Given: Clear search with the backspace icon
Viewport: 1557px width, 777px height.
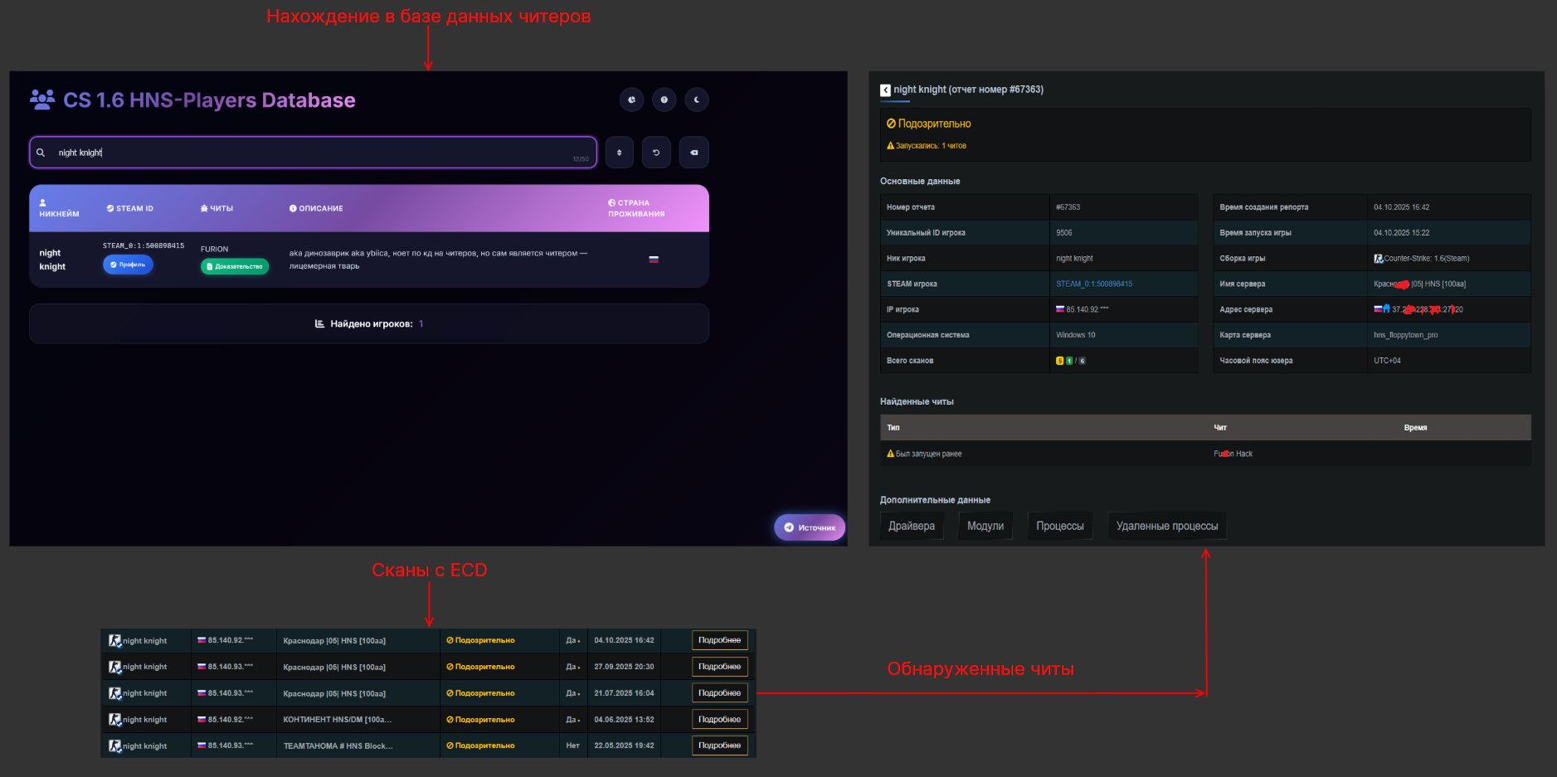Looking at the screenshot, I should [x=693, y=153].
